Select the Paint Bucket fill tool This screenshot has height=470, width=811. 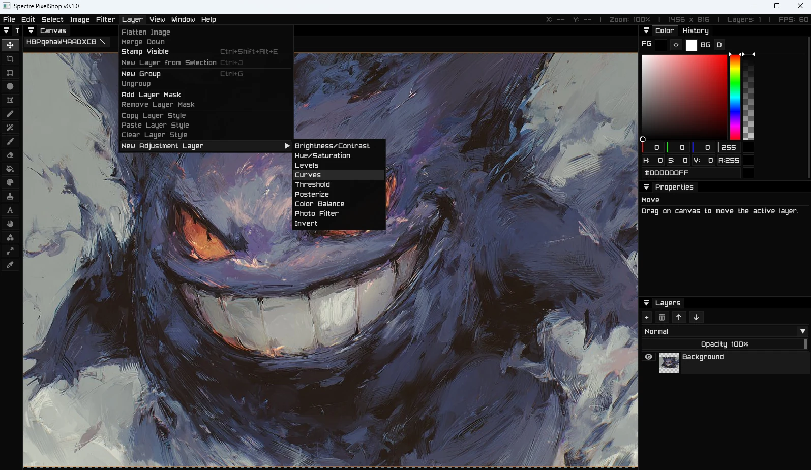point(10,169)
